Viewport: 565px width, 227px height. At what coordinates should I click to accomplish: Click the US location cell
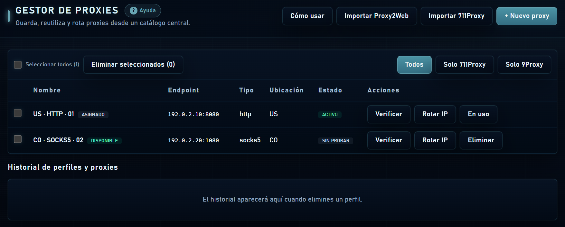pyautogui.click(x=274, y=114)
